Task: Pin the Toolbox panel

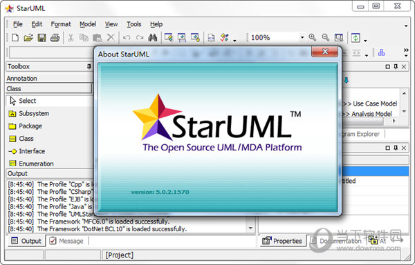Action: pyautogui.click(x=89, y=66)
